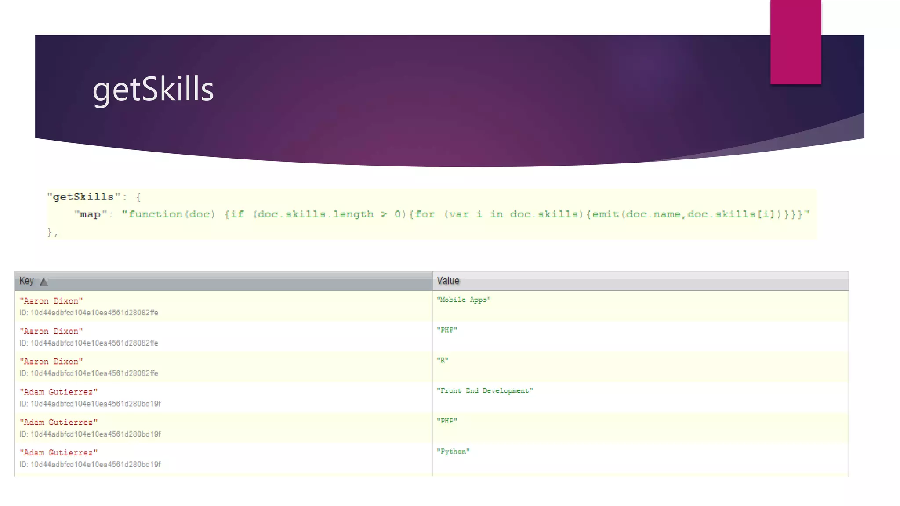Click the "PHP" value for Adam Gutierrez
The height and width of the screenshot is (506, 900).
coord(447,421)
